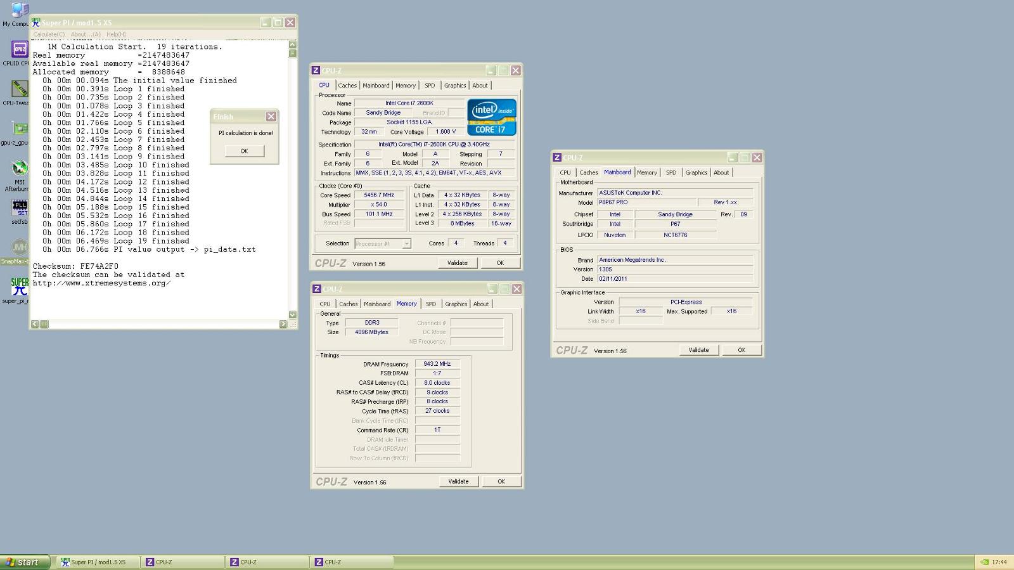
Task: Click the CPU-Z icon in CPU window title
Action: click(316, 70)
